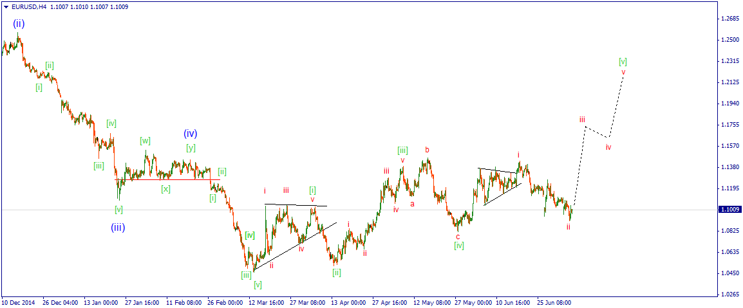Select the EURUSD,H4 chart title text

pyautogui.click(x=26, y=7)
